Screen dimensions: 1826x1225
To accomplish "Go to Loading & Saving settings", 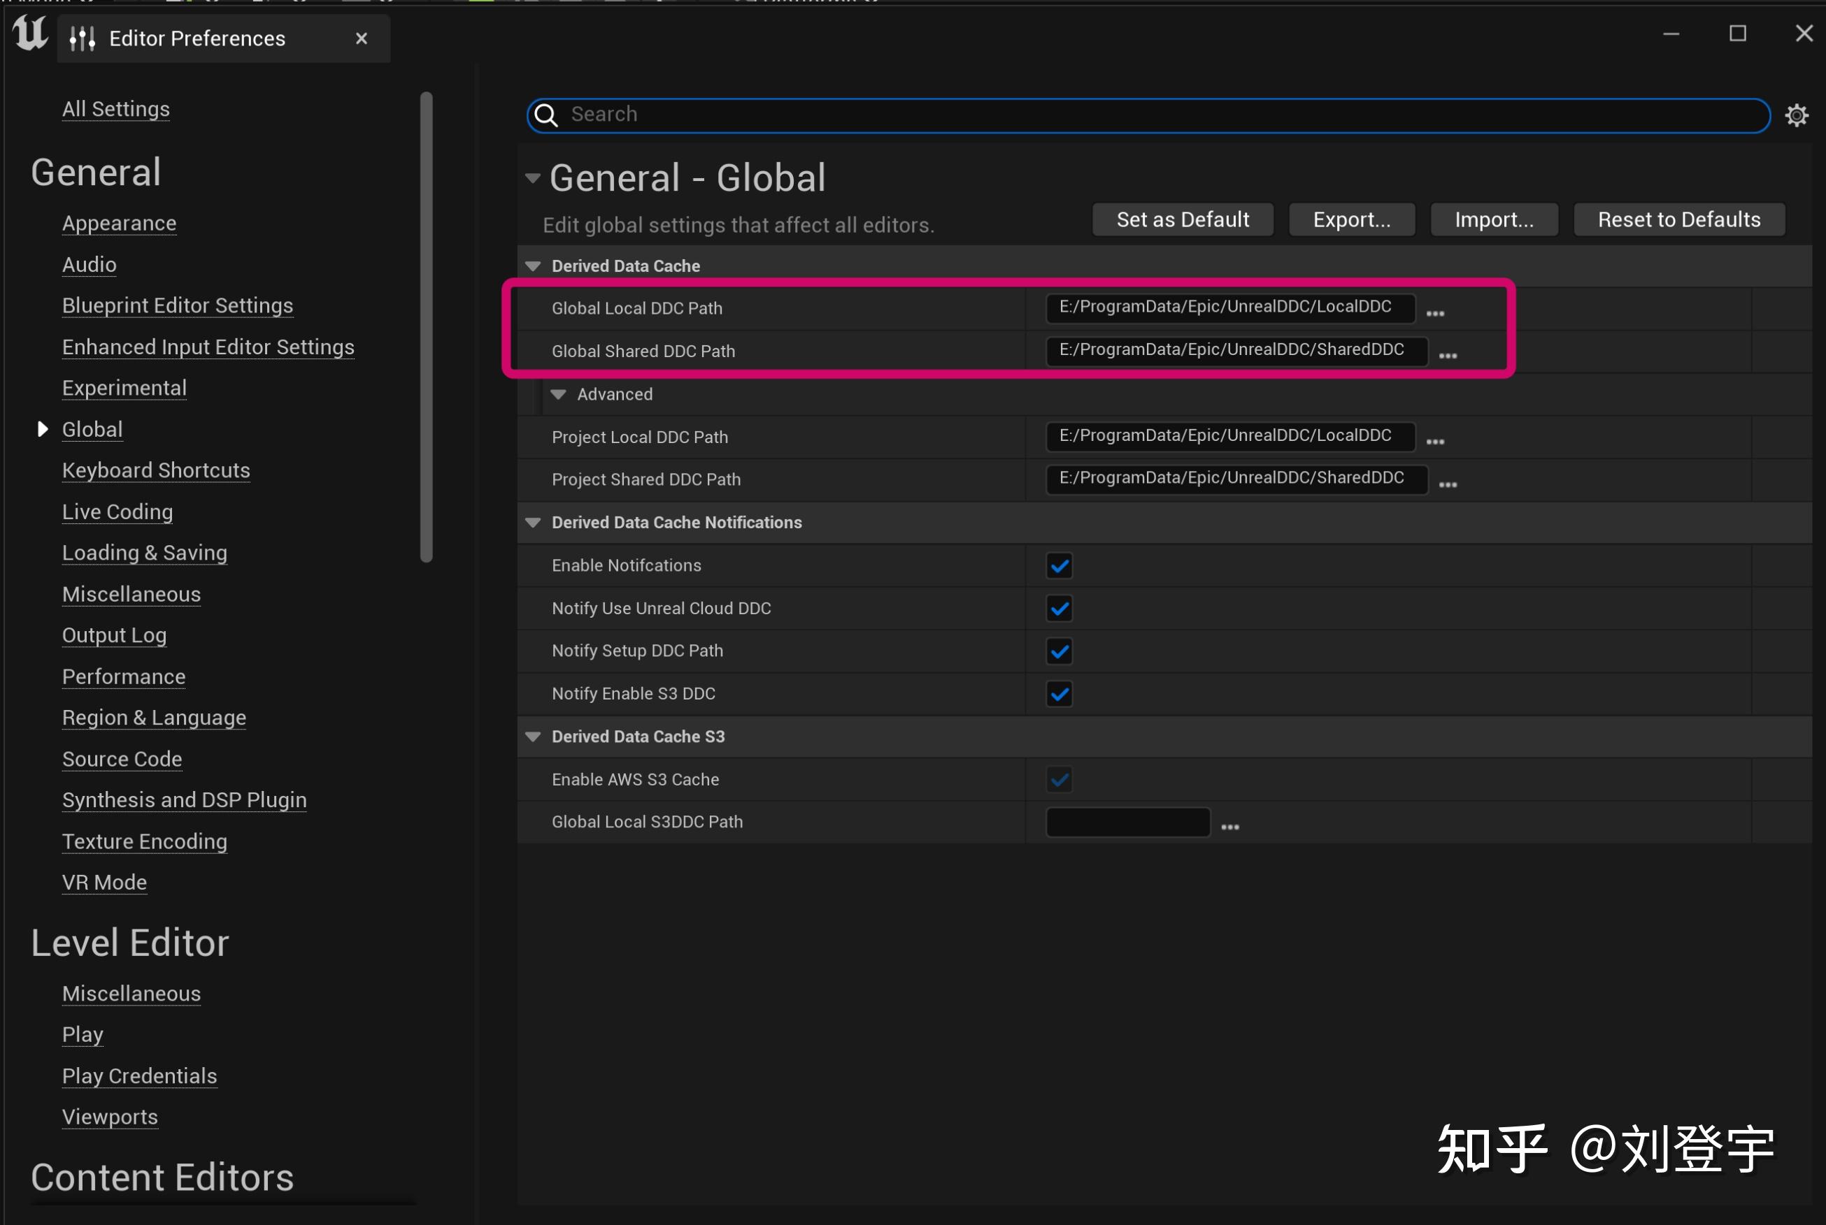I will (145, 552).
